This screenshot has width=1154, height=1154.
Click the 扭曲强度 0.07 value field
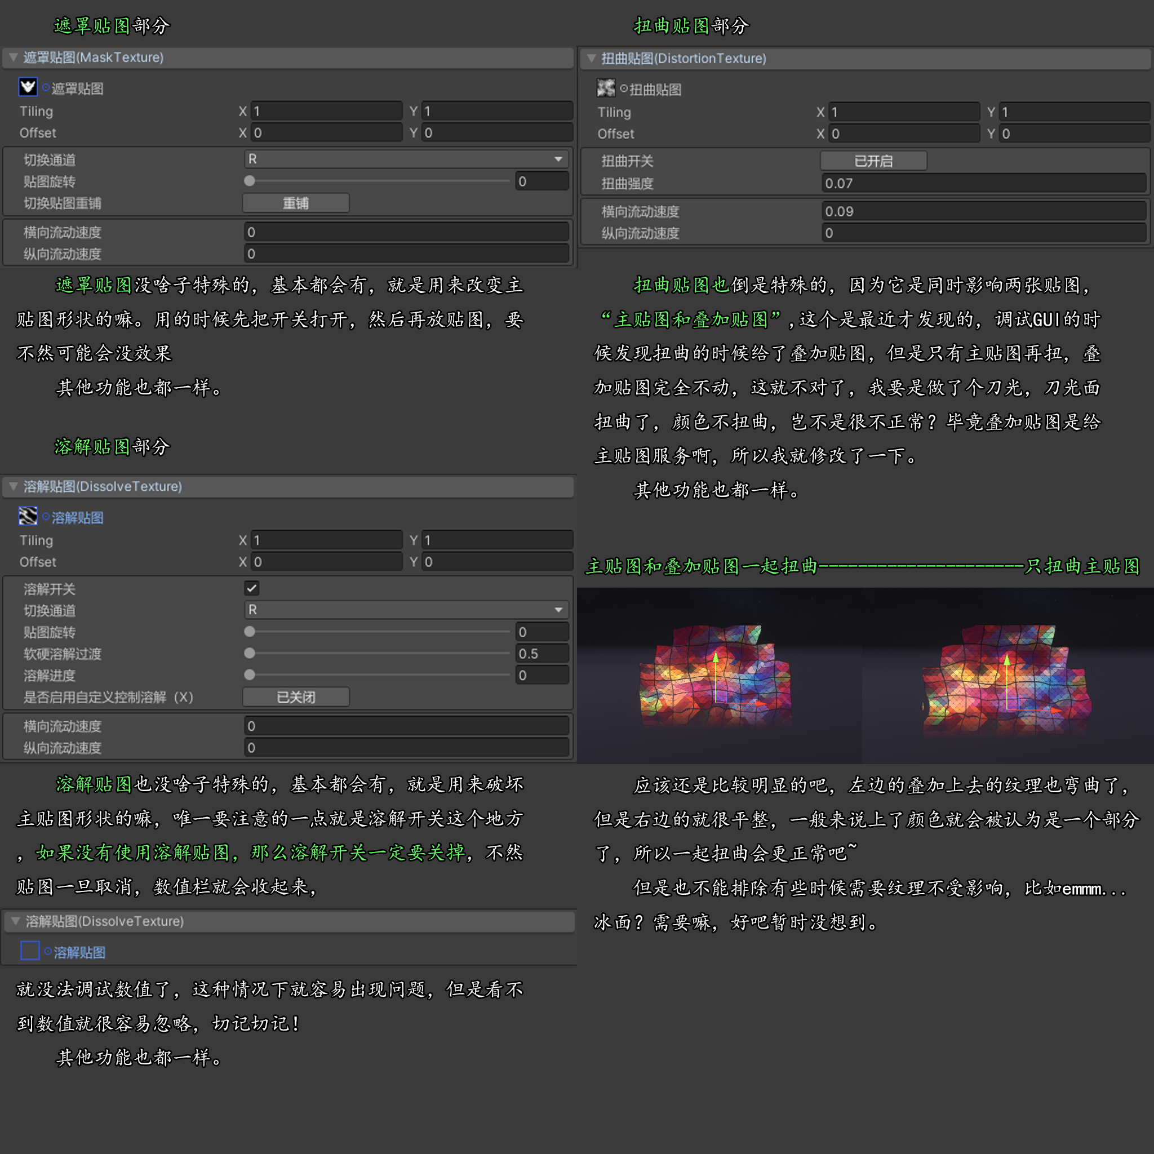983,183
